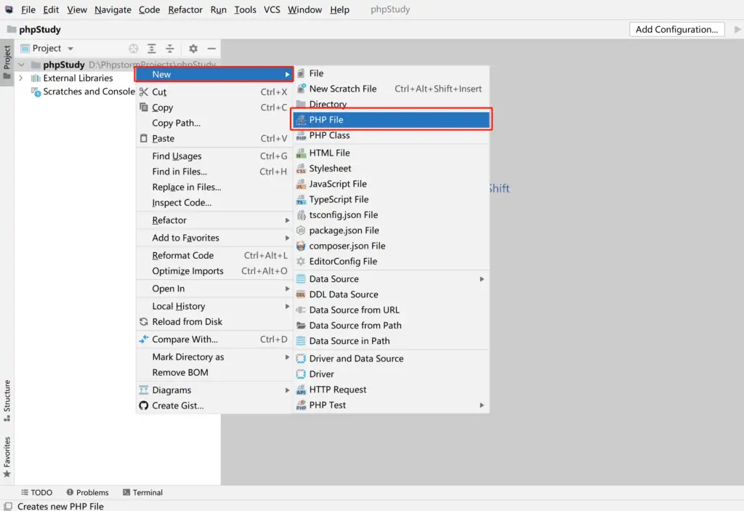
Task: Select Scratches and Consoles tree item
Action: (88, 92)
